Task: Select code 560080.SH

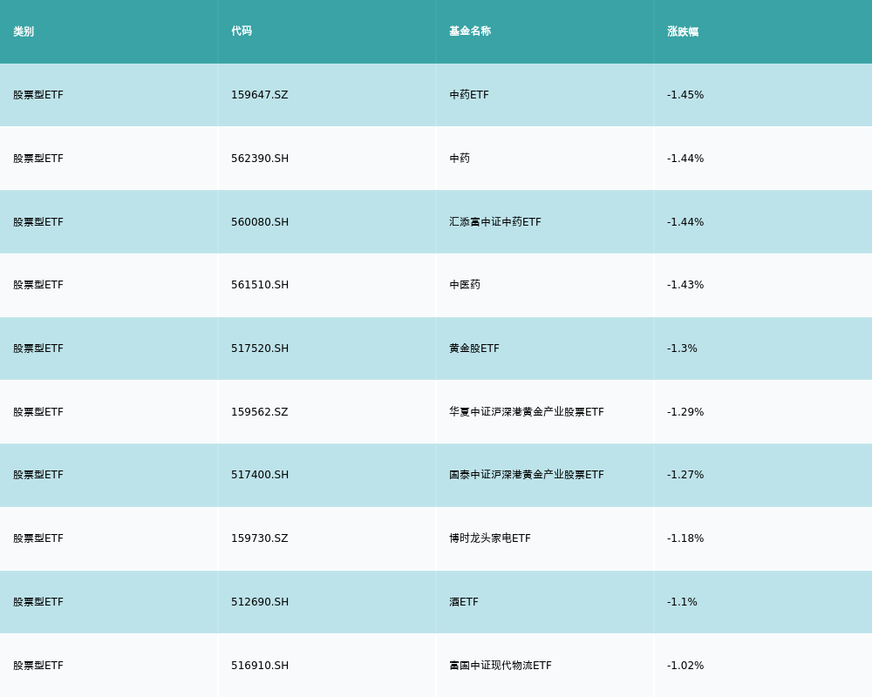Action: (260, 222)
